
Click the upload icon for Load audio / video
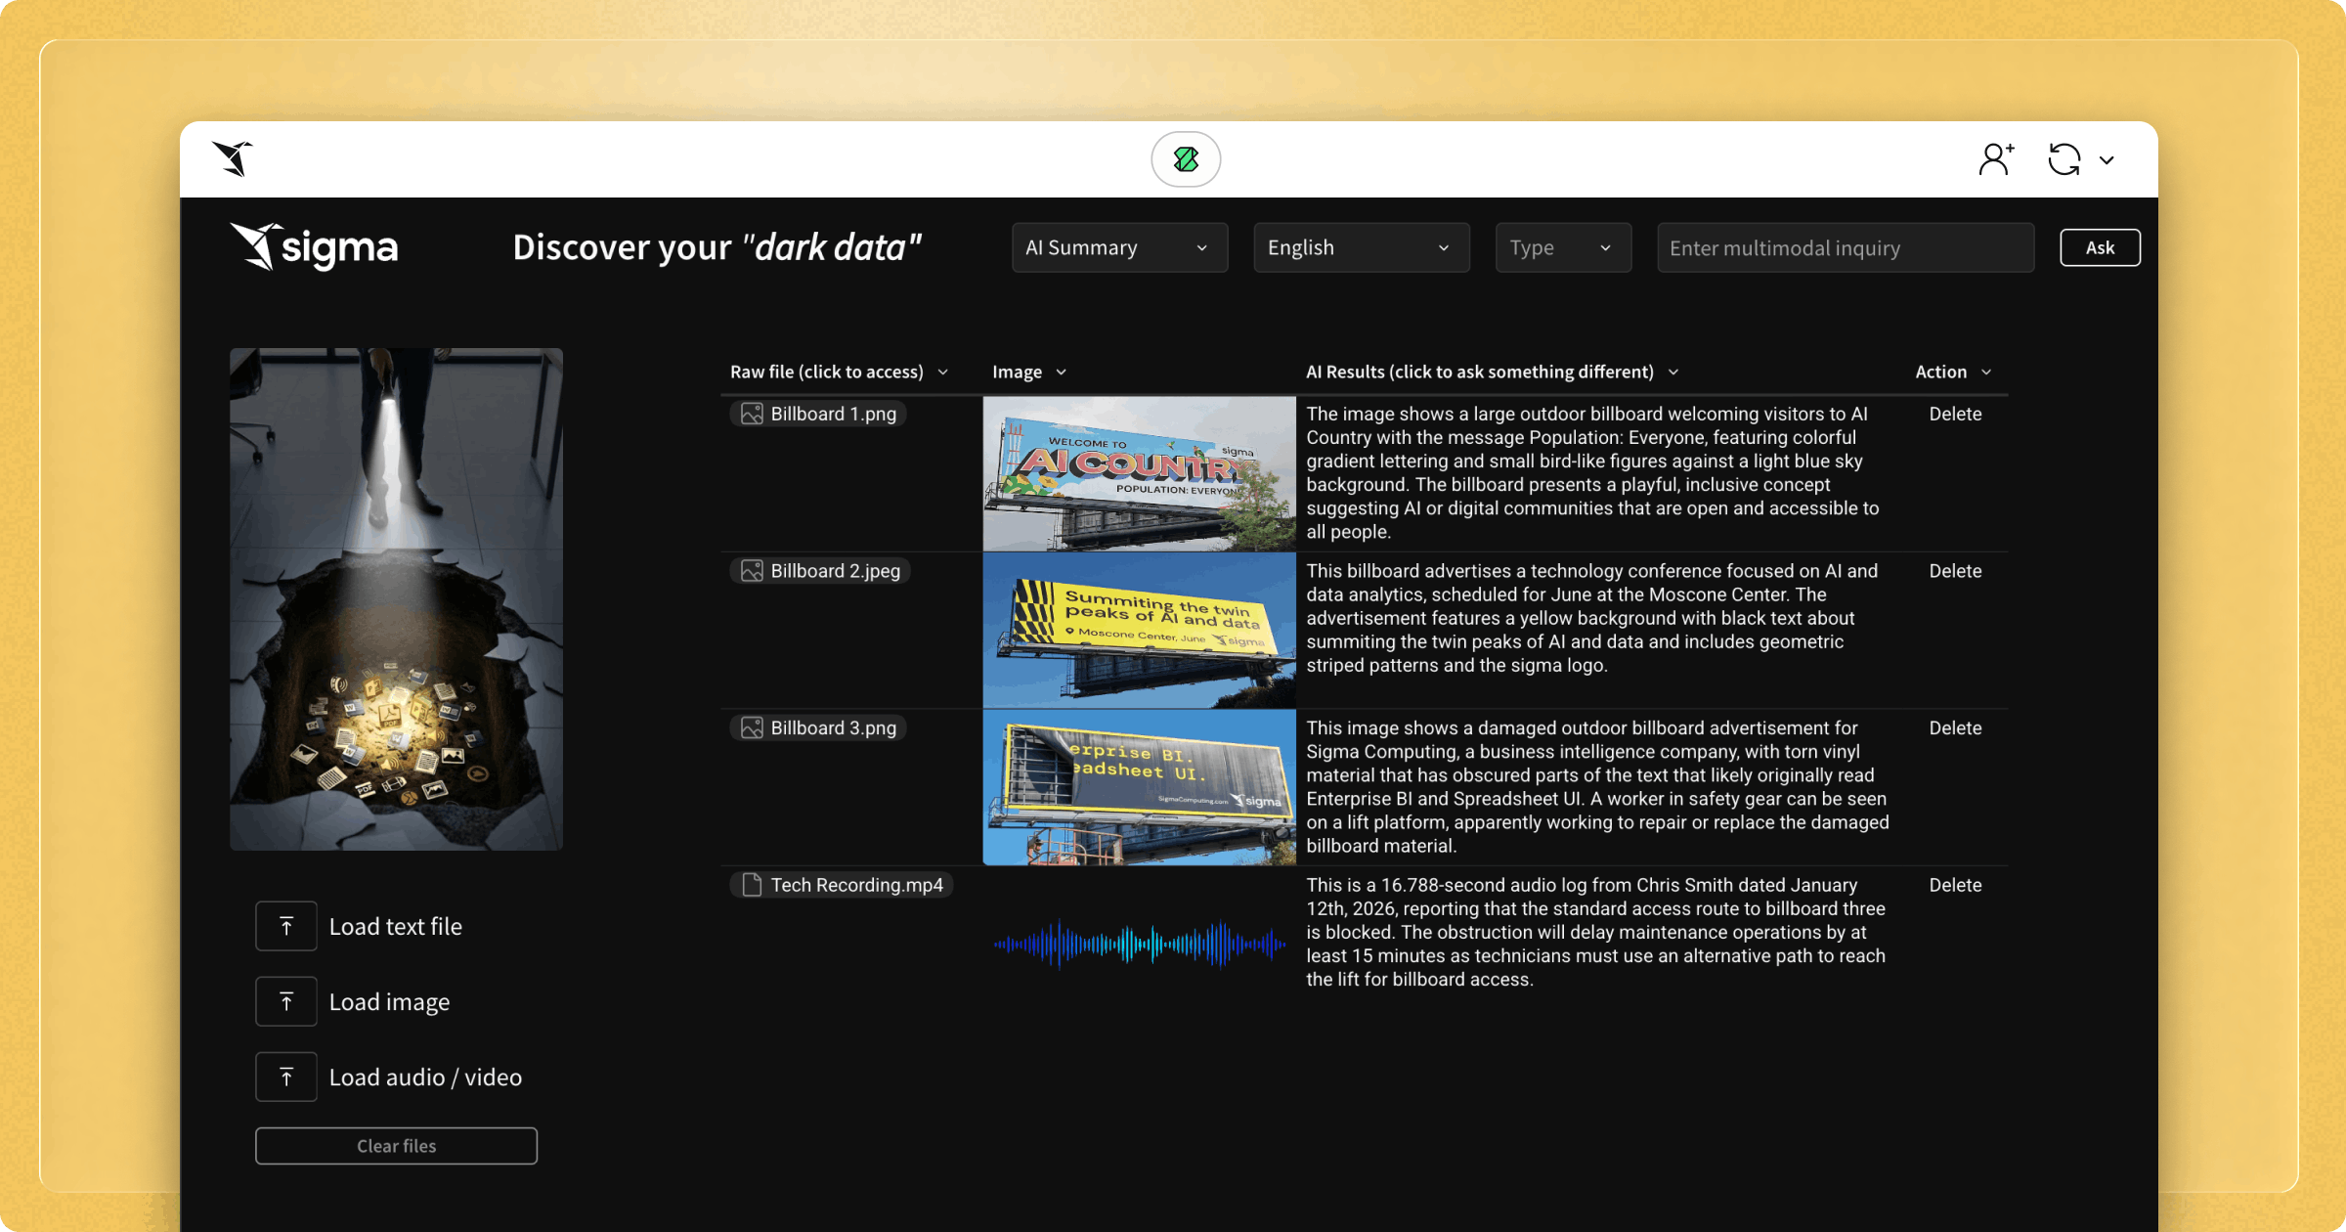pyautogui.click(x=286, y=1077)
